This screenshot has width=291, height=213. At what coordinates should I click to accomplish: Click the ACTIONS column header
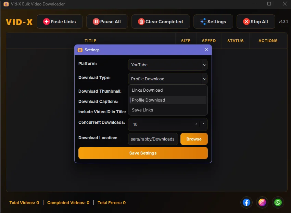pyautogui.click(x=268, y=41)
